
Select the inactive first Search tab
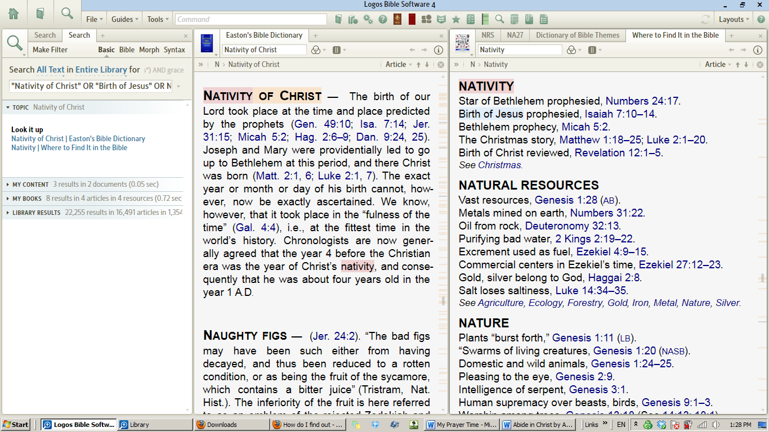45,35
